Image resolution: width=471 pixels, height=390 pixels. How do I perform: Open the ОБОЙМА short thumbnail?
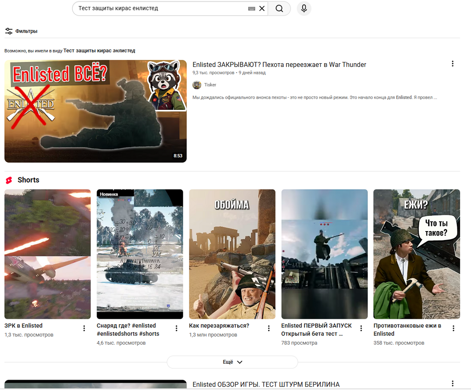232,254
